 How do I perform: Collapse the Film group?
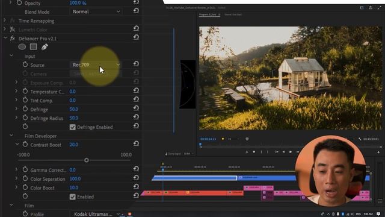click(11, 205)
